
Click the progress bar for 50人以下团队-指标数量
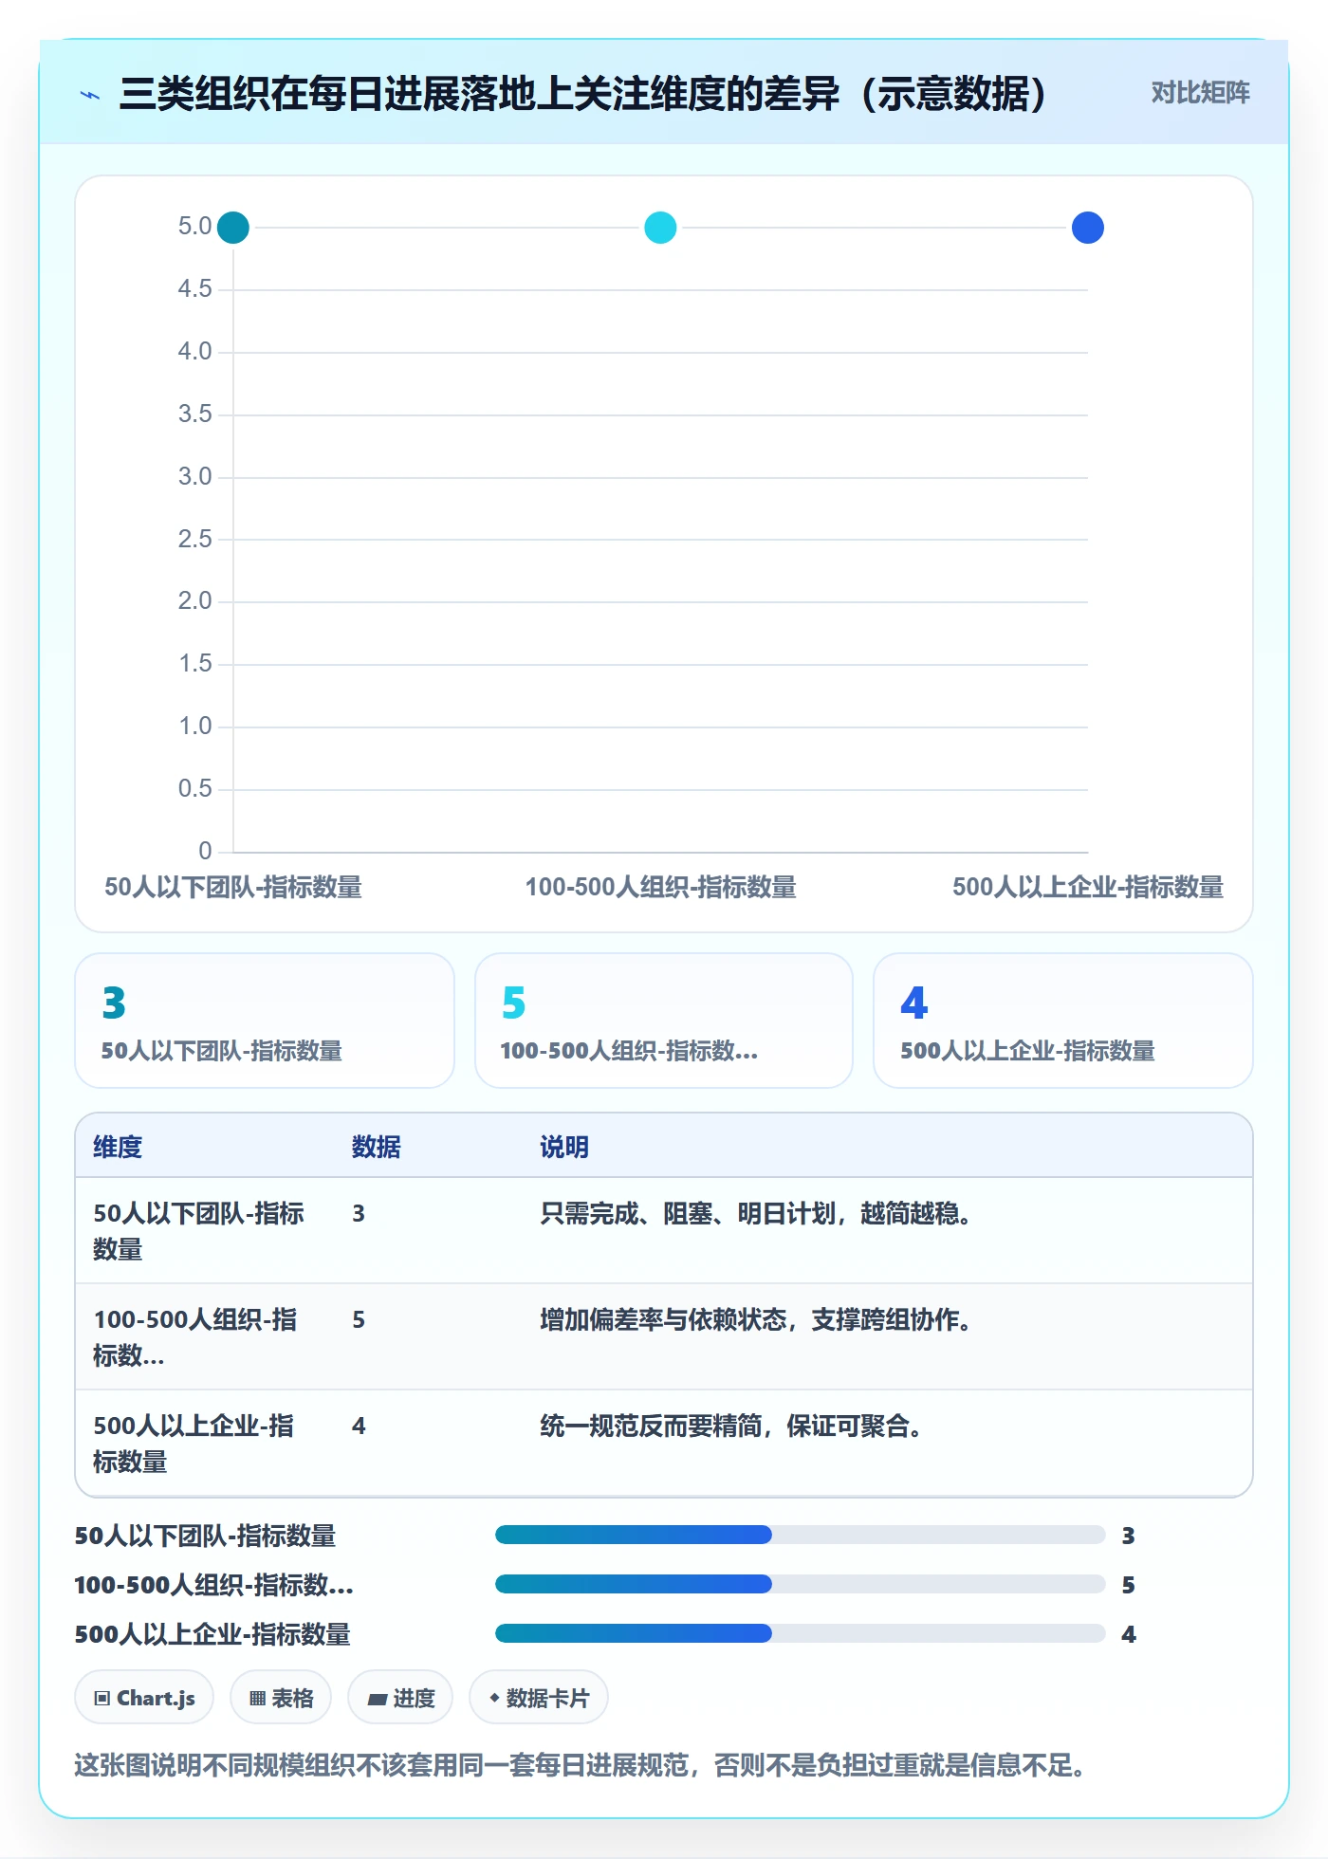coord(801,1535)
